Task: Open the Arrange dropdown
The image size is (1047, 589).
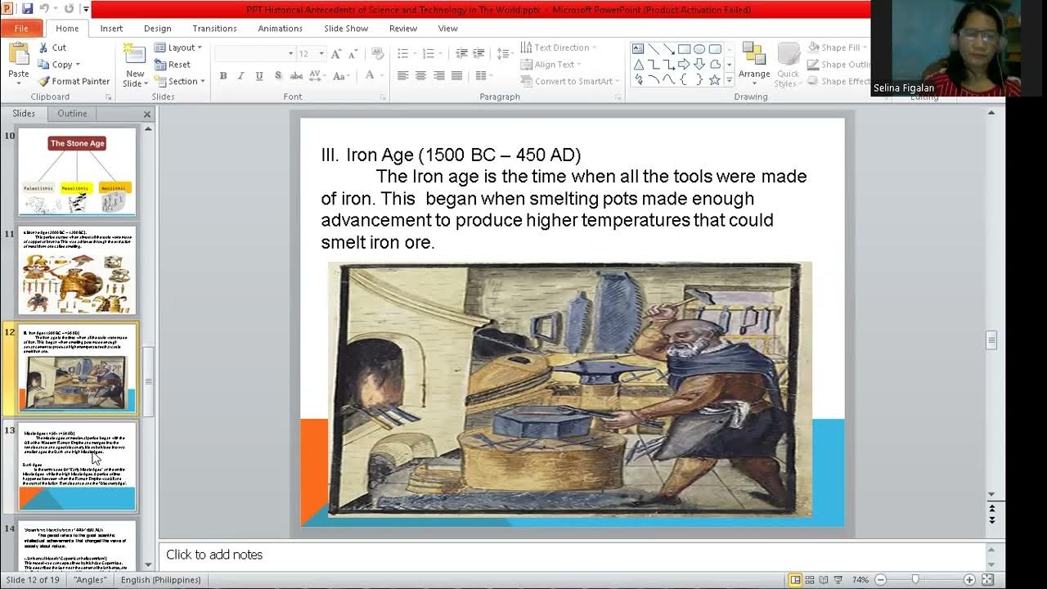Action: [x=754, y=63]
